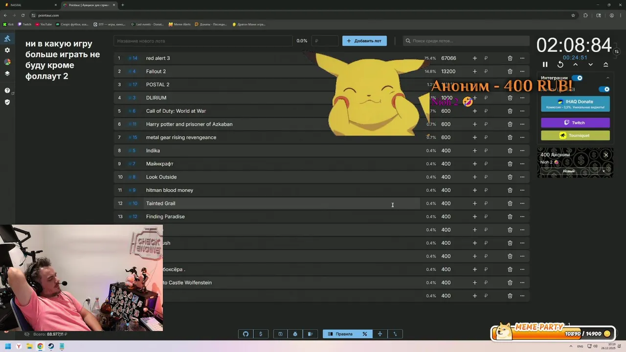Connect the IHAQ Donate integration
The height and width of the screenshot is (352, 626).
[x=575, y=104]
